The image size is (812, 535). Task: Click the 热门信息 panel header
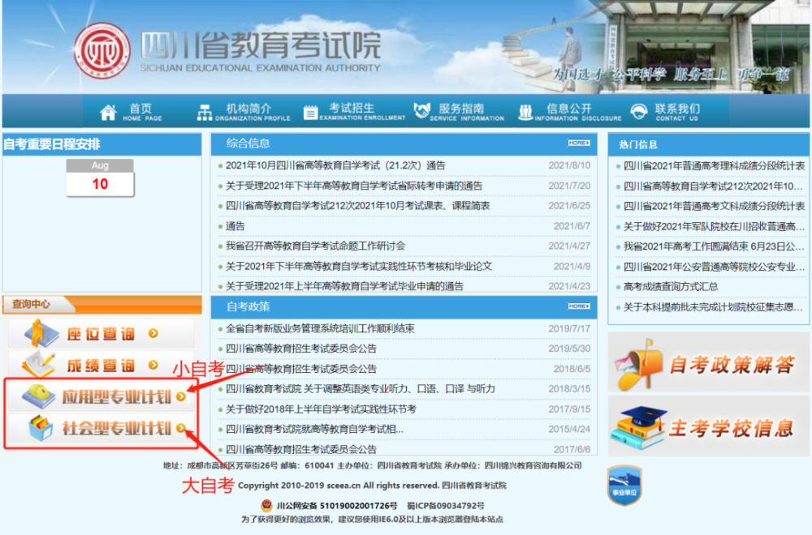coord(708,145)
